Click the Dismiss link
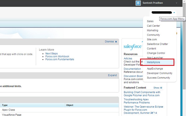The width and height of the screenshot is (186, 116). click(109, 41)
